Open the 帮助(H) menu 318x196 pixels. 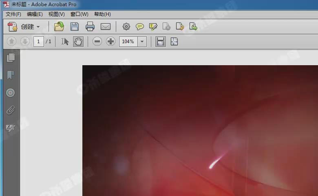coord(102,14)
